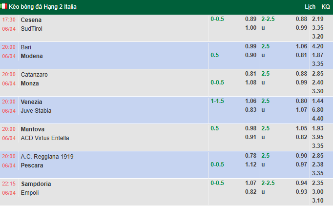
Task: Click the Italian flag icon
Action: pos(4,7)
